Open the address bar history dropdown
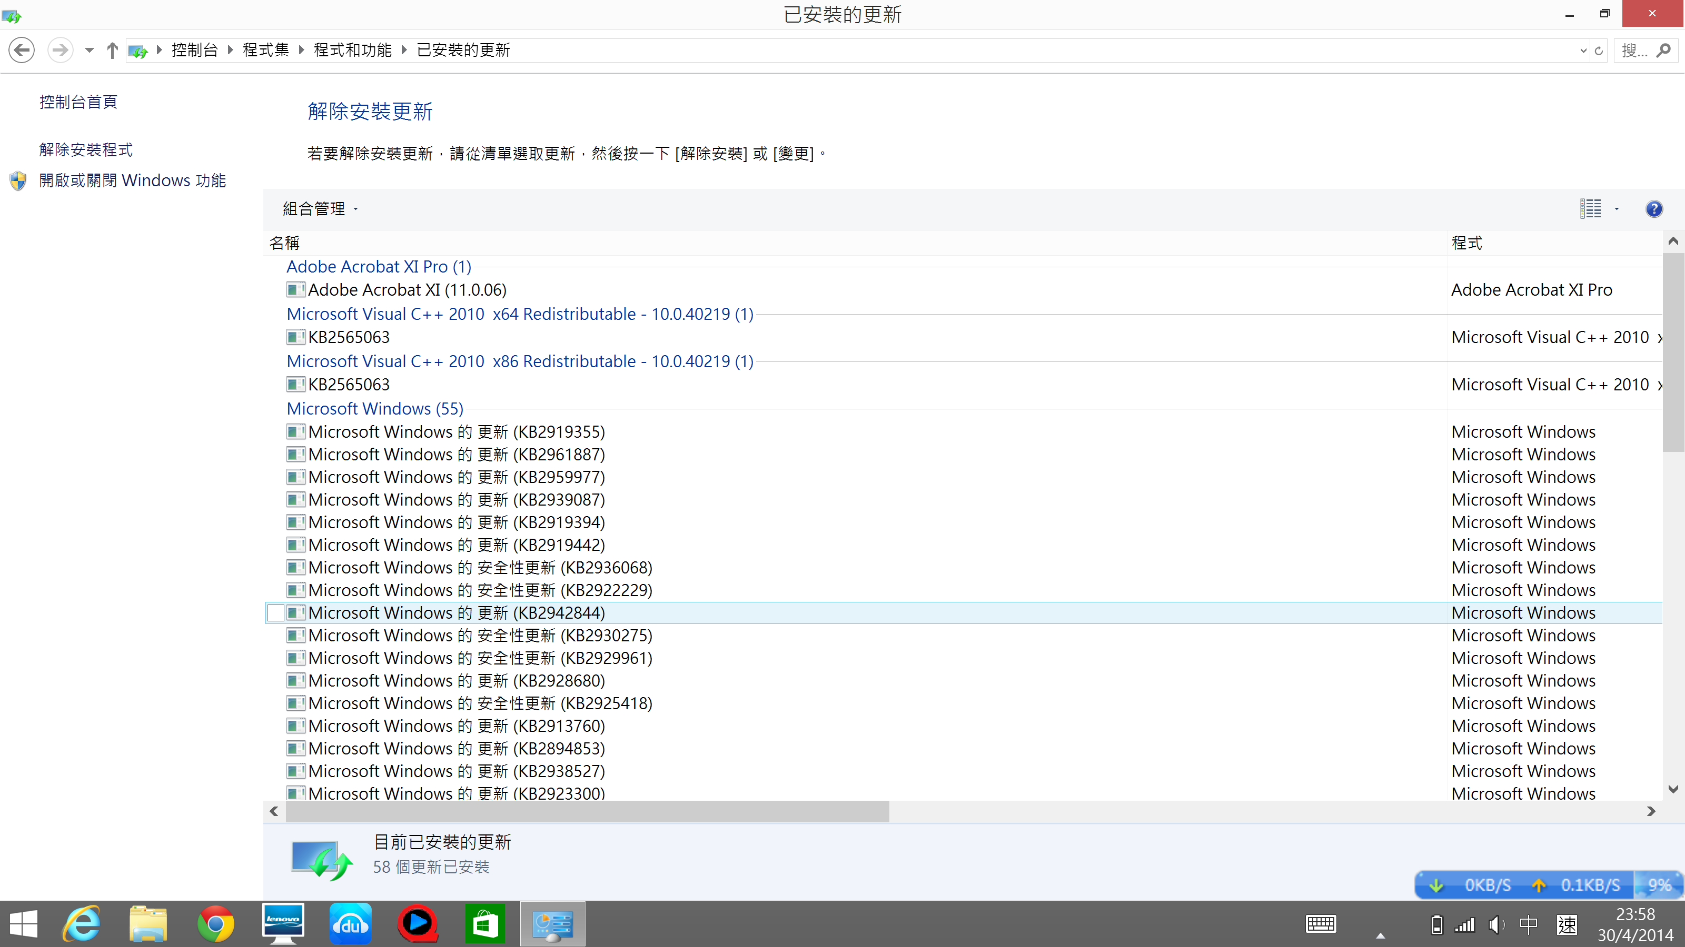This screenshot has width=1685, height=947. (1583, 51)
